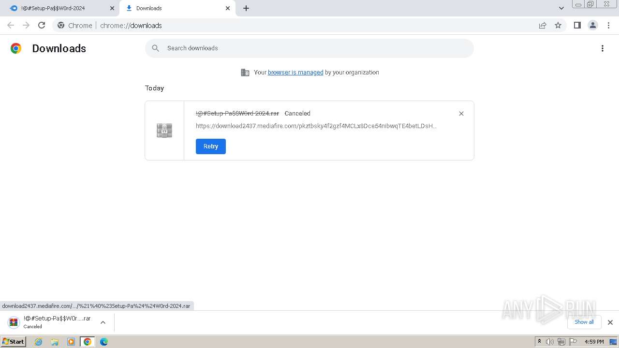Close the download shelf

(x=610, y=322)
